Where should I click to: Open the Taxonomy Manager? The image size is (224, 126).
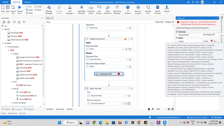[x=117, y=10]
